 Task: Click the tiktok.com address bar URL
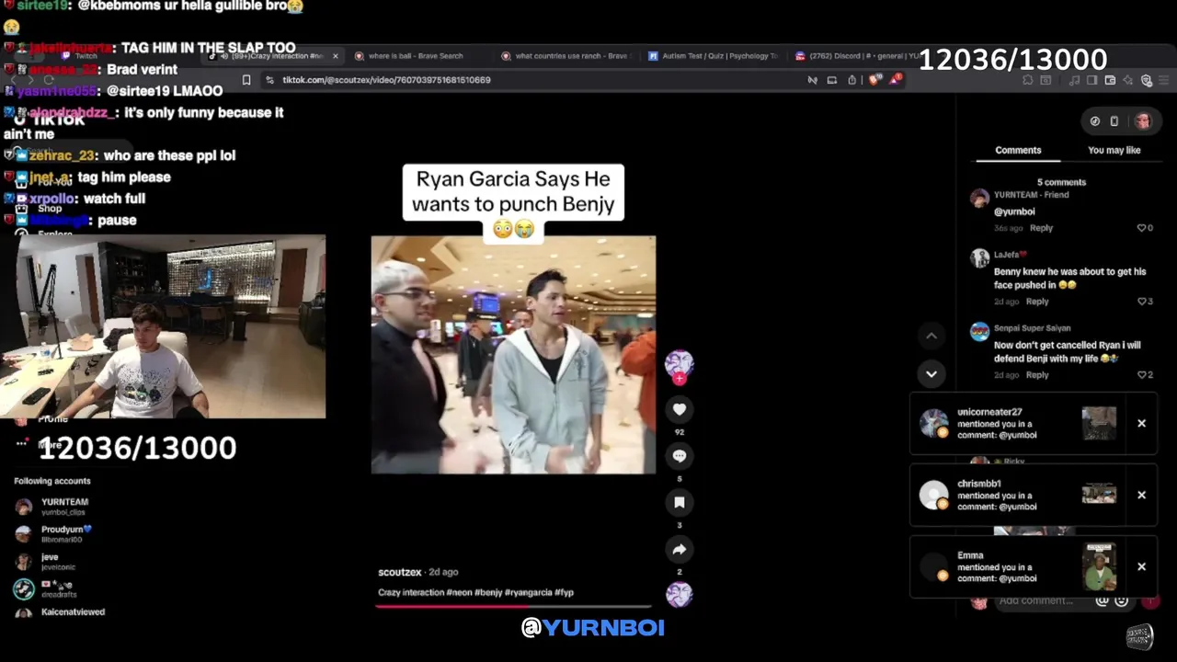tap(386, 80)
